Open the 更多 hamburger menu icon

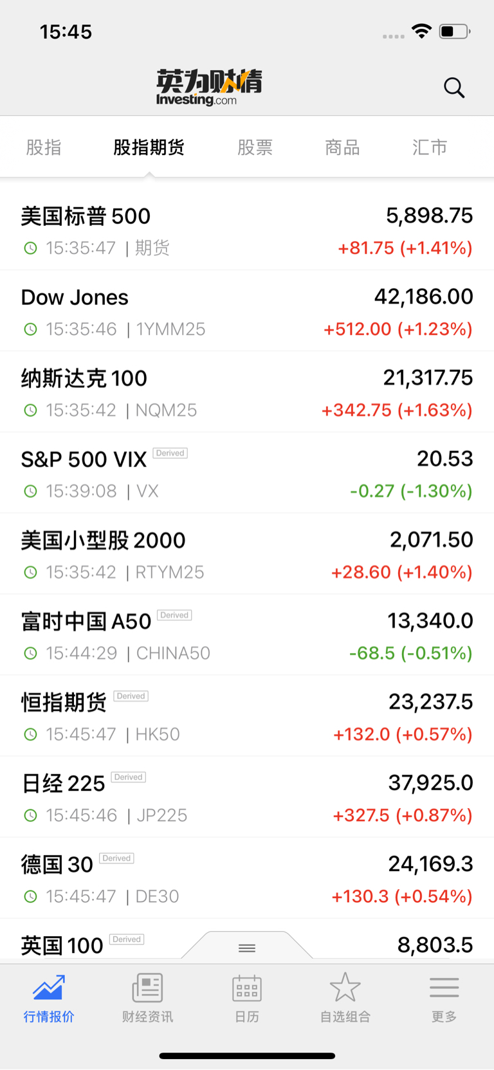444,988
